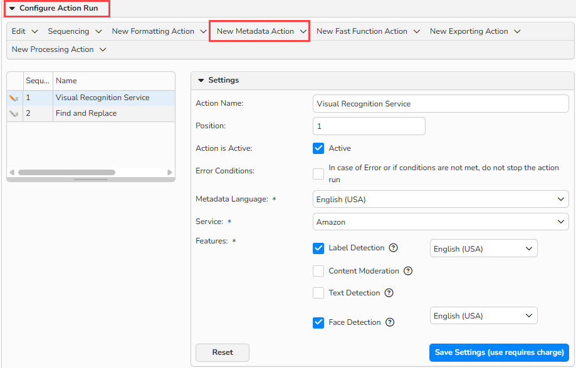Open the Metadata Language dropdown
Screen dimensions: 576x368
coord(441,199)
